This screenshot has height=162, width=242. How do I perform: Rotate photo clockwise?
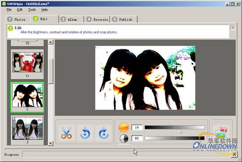pyautogui.click(x=104, y=133)
